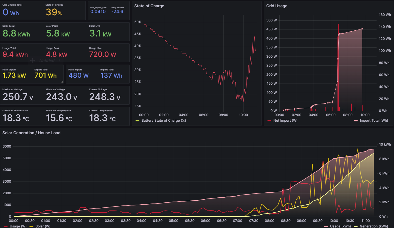Click the 39% State of Charge stat
This screenshot has height=228, width=394.
54,13
